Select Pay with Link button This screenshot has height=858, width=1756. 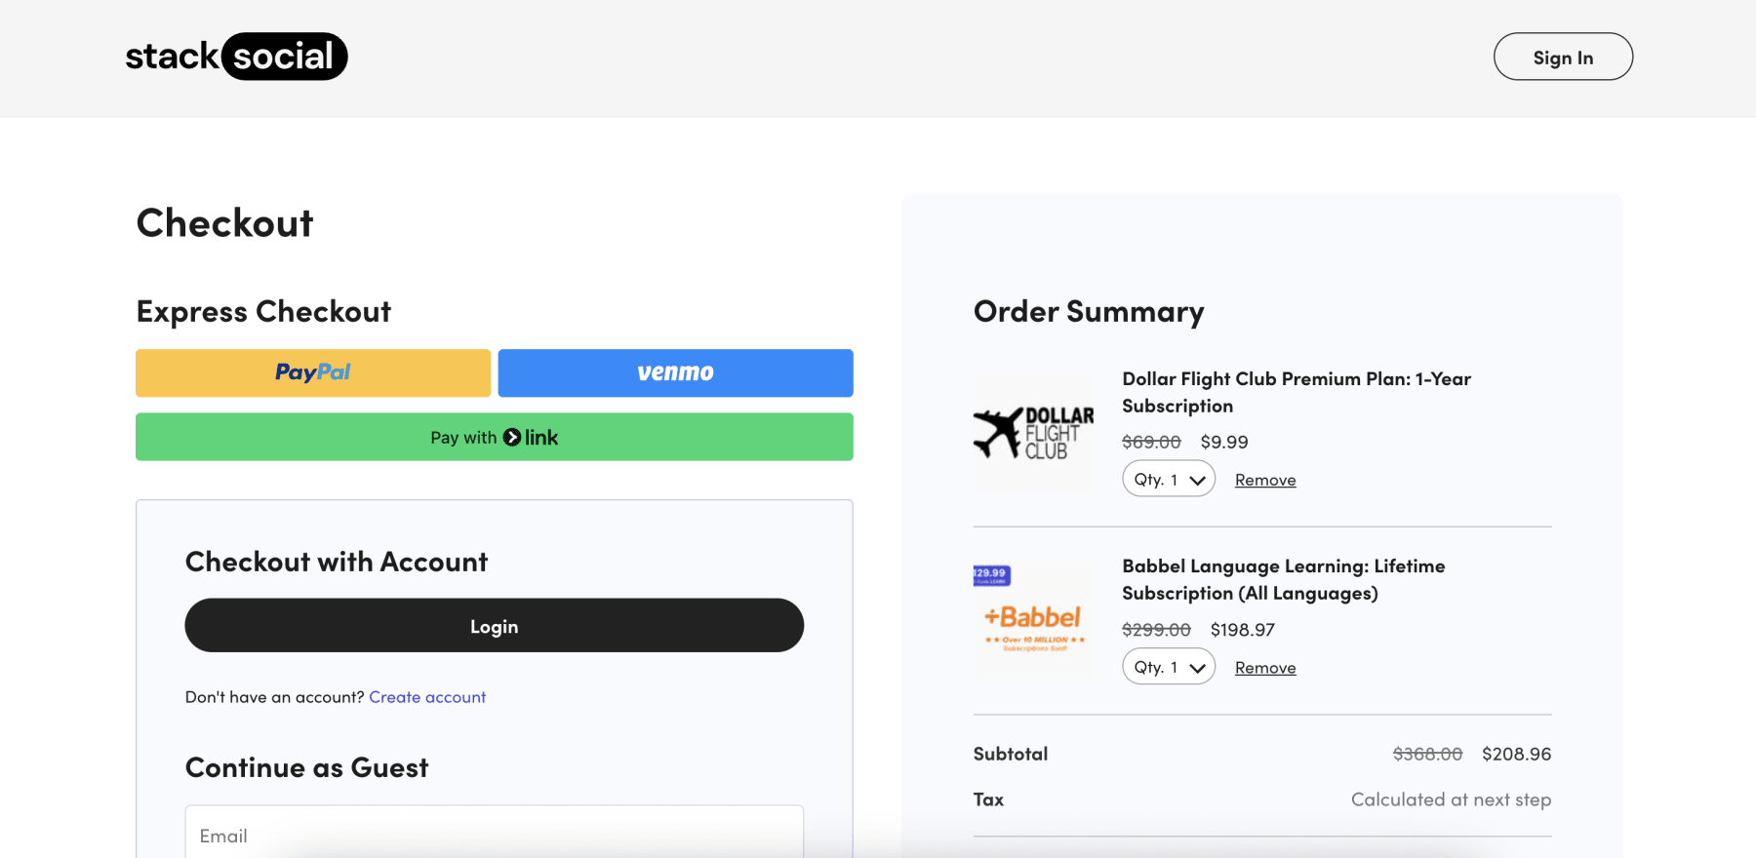pyautogui.click(x=495, y=437)
